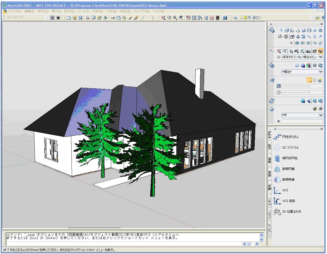Click the 3D 位置合わせ align tool
The width and height of the screenshot is (327, 254).
click(x=291, y=212)
